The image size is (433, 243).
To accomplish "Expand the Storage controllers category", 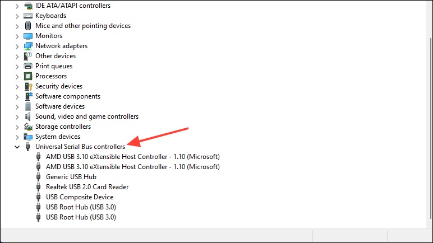I will pyautogui.click(x=17, y=127).
